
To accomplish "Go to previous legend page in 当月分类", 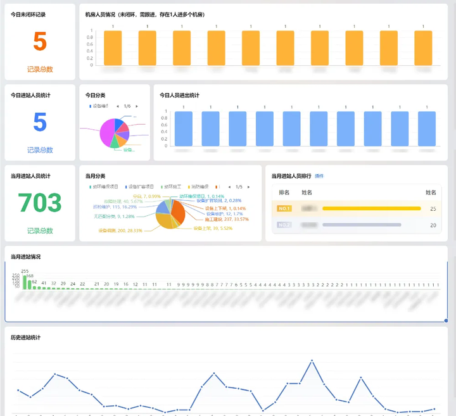I will (x=229, y=187).
